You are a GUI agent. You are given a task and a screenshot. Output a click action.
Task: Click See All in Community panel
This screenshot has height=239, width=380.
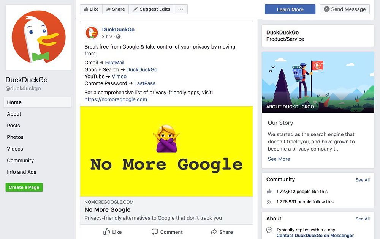(x=363, y=180)
